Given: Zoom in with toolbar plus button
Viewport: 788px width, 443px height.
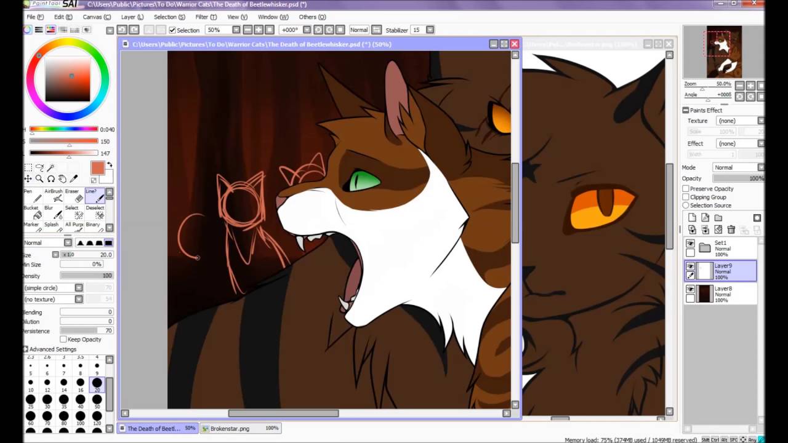Looking at the screenshot, I should pos(259,30).
